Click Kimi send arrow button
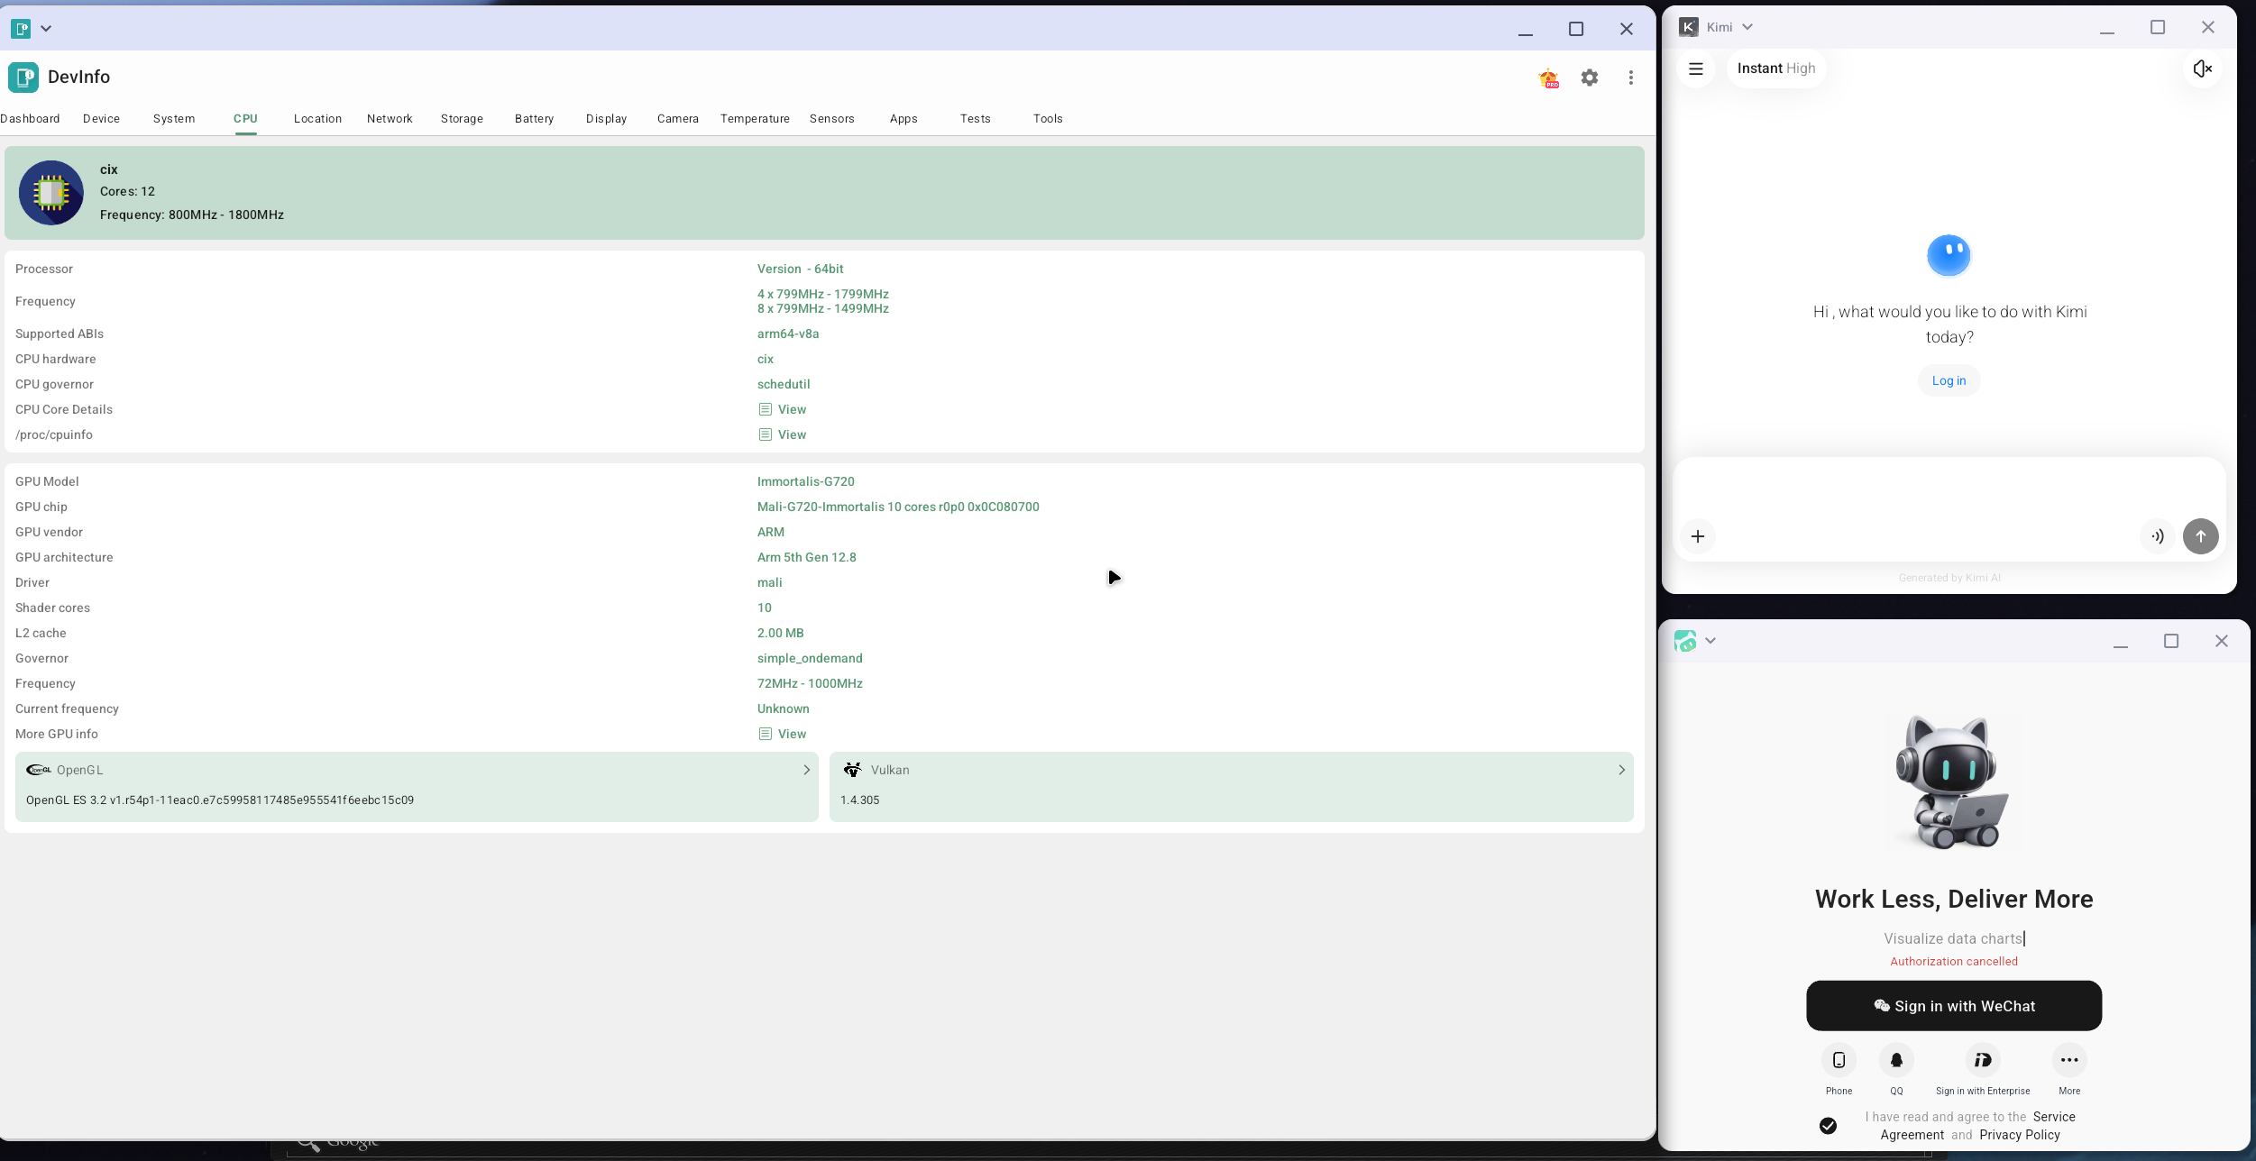This screenshot has height=1161, width=2256. coord(2201,536)
